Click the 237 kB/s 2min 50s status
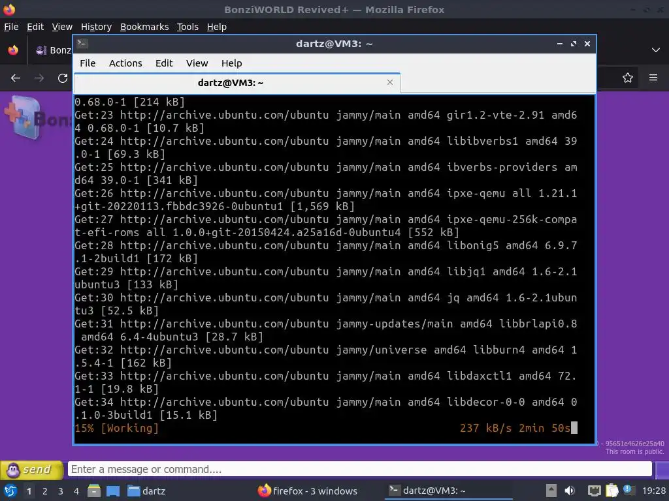Viewport: 669px width, 501px height. [515, 428]
